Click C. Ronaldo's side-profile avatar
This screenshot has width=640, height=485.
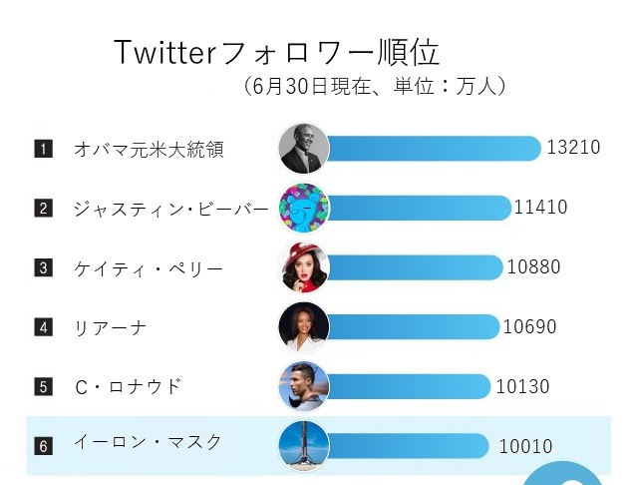pyautogui.click(x=304, y=387)
